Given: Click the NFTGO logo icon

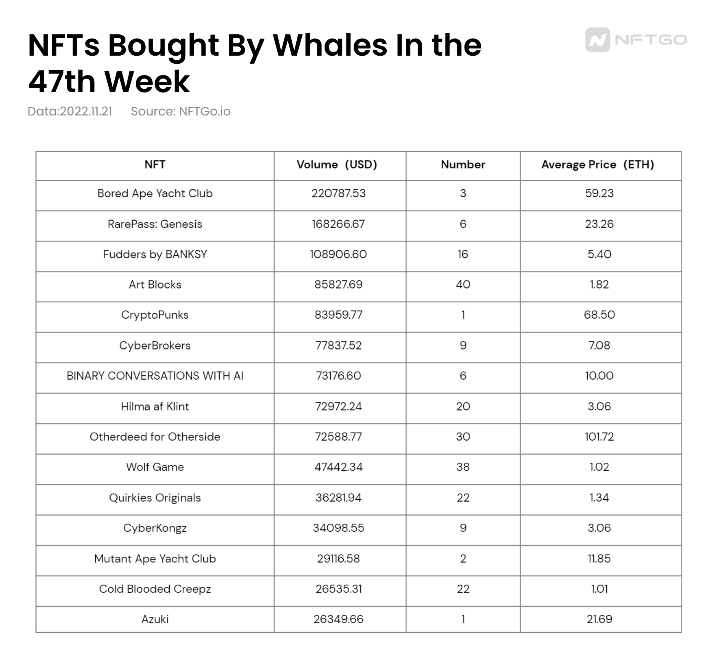Looking at the screenshot, I should 597,40.
